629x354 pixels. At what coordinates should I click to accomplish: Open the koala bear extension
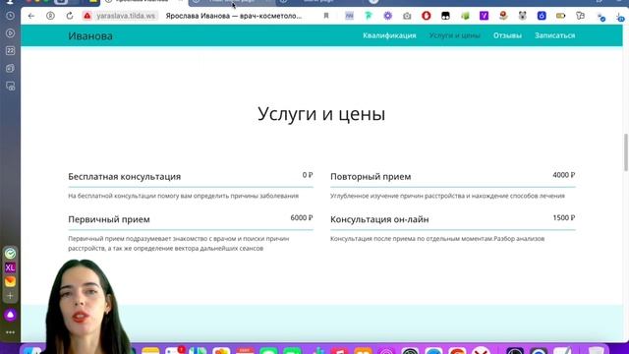[522, 16]
